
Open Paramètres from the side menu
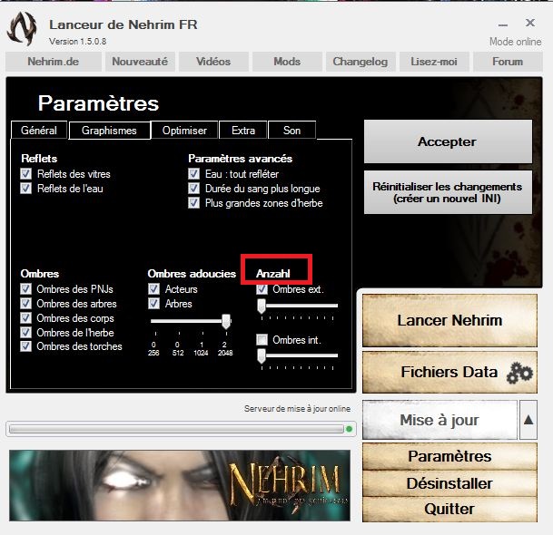point(449,456)
